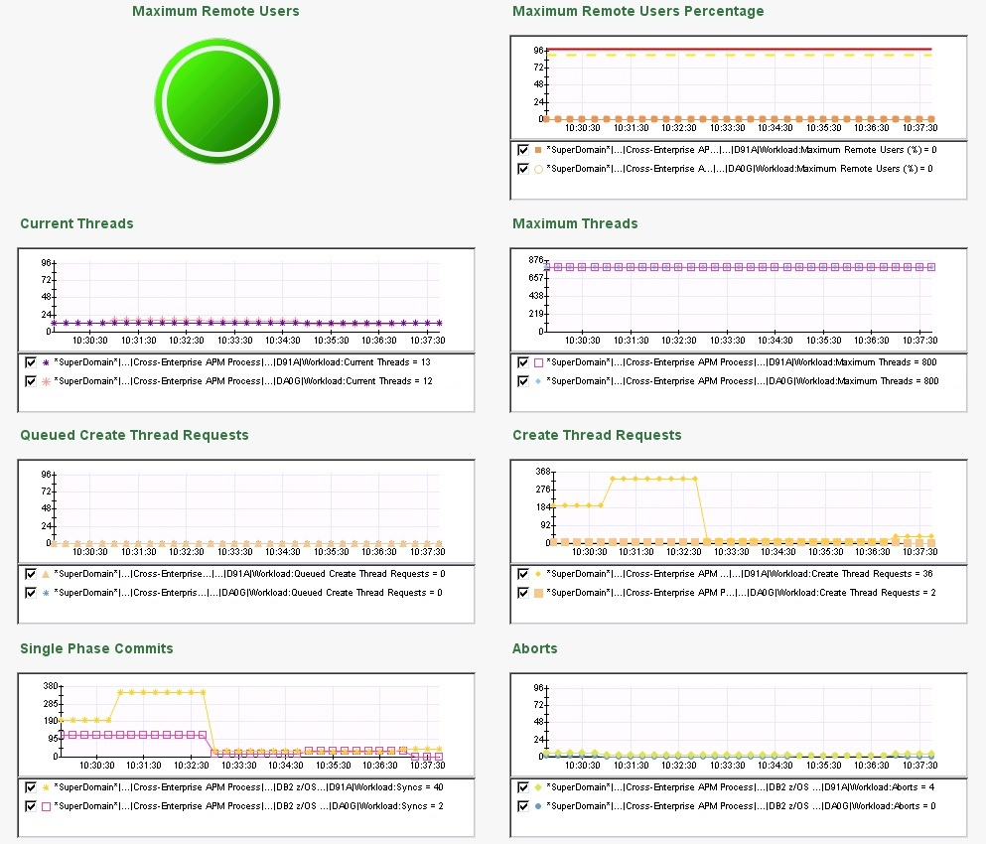
Task: Click orange square marker for DA0G Create Thread Requests
Action: 538,593
